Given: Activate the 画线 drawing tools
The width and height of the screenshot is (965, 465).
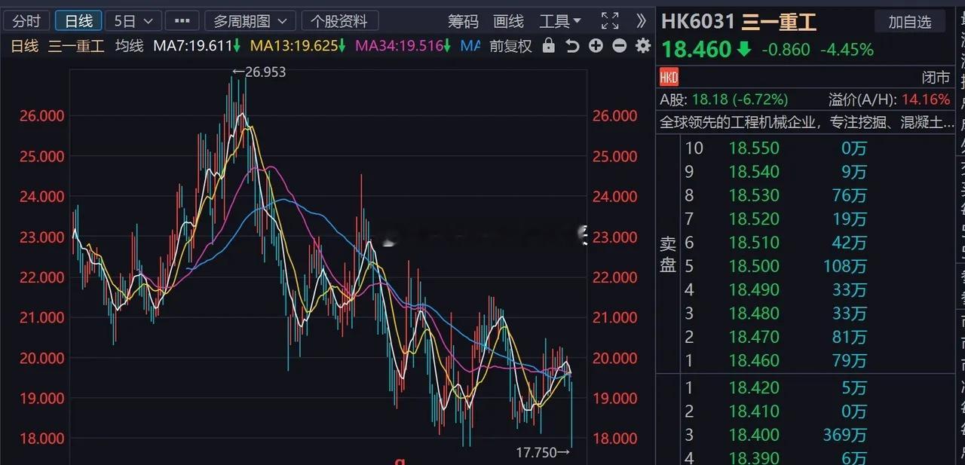Looking at the screenshot, I should pyautogui.click(x=508, y=21).
